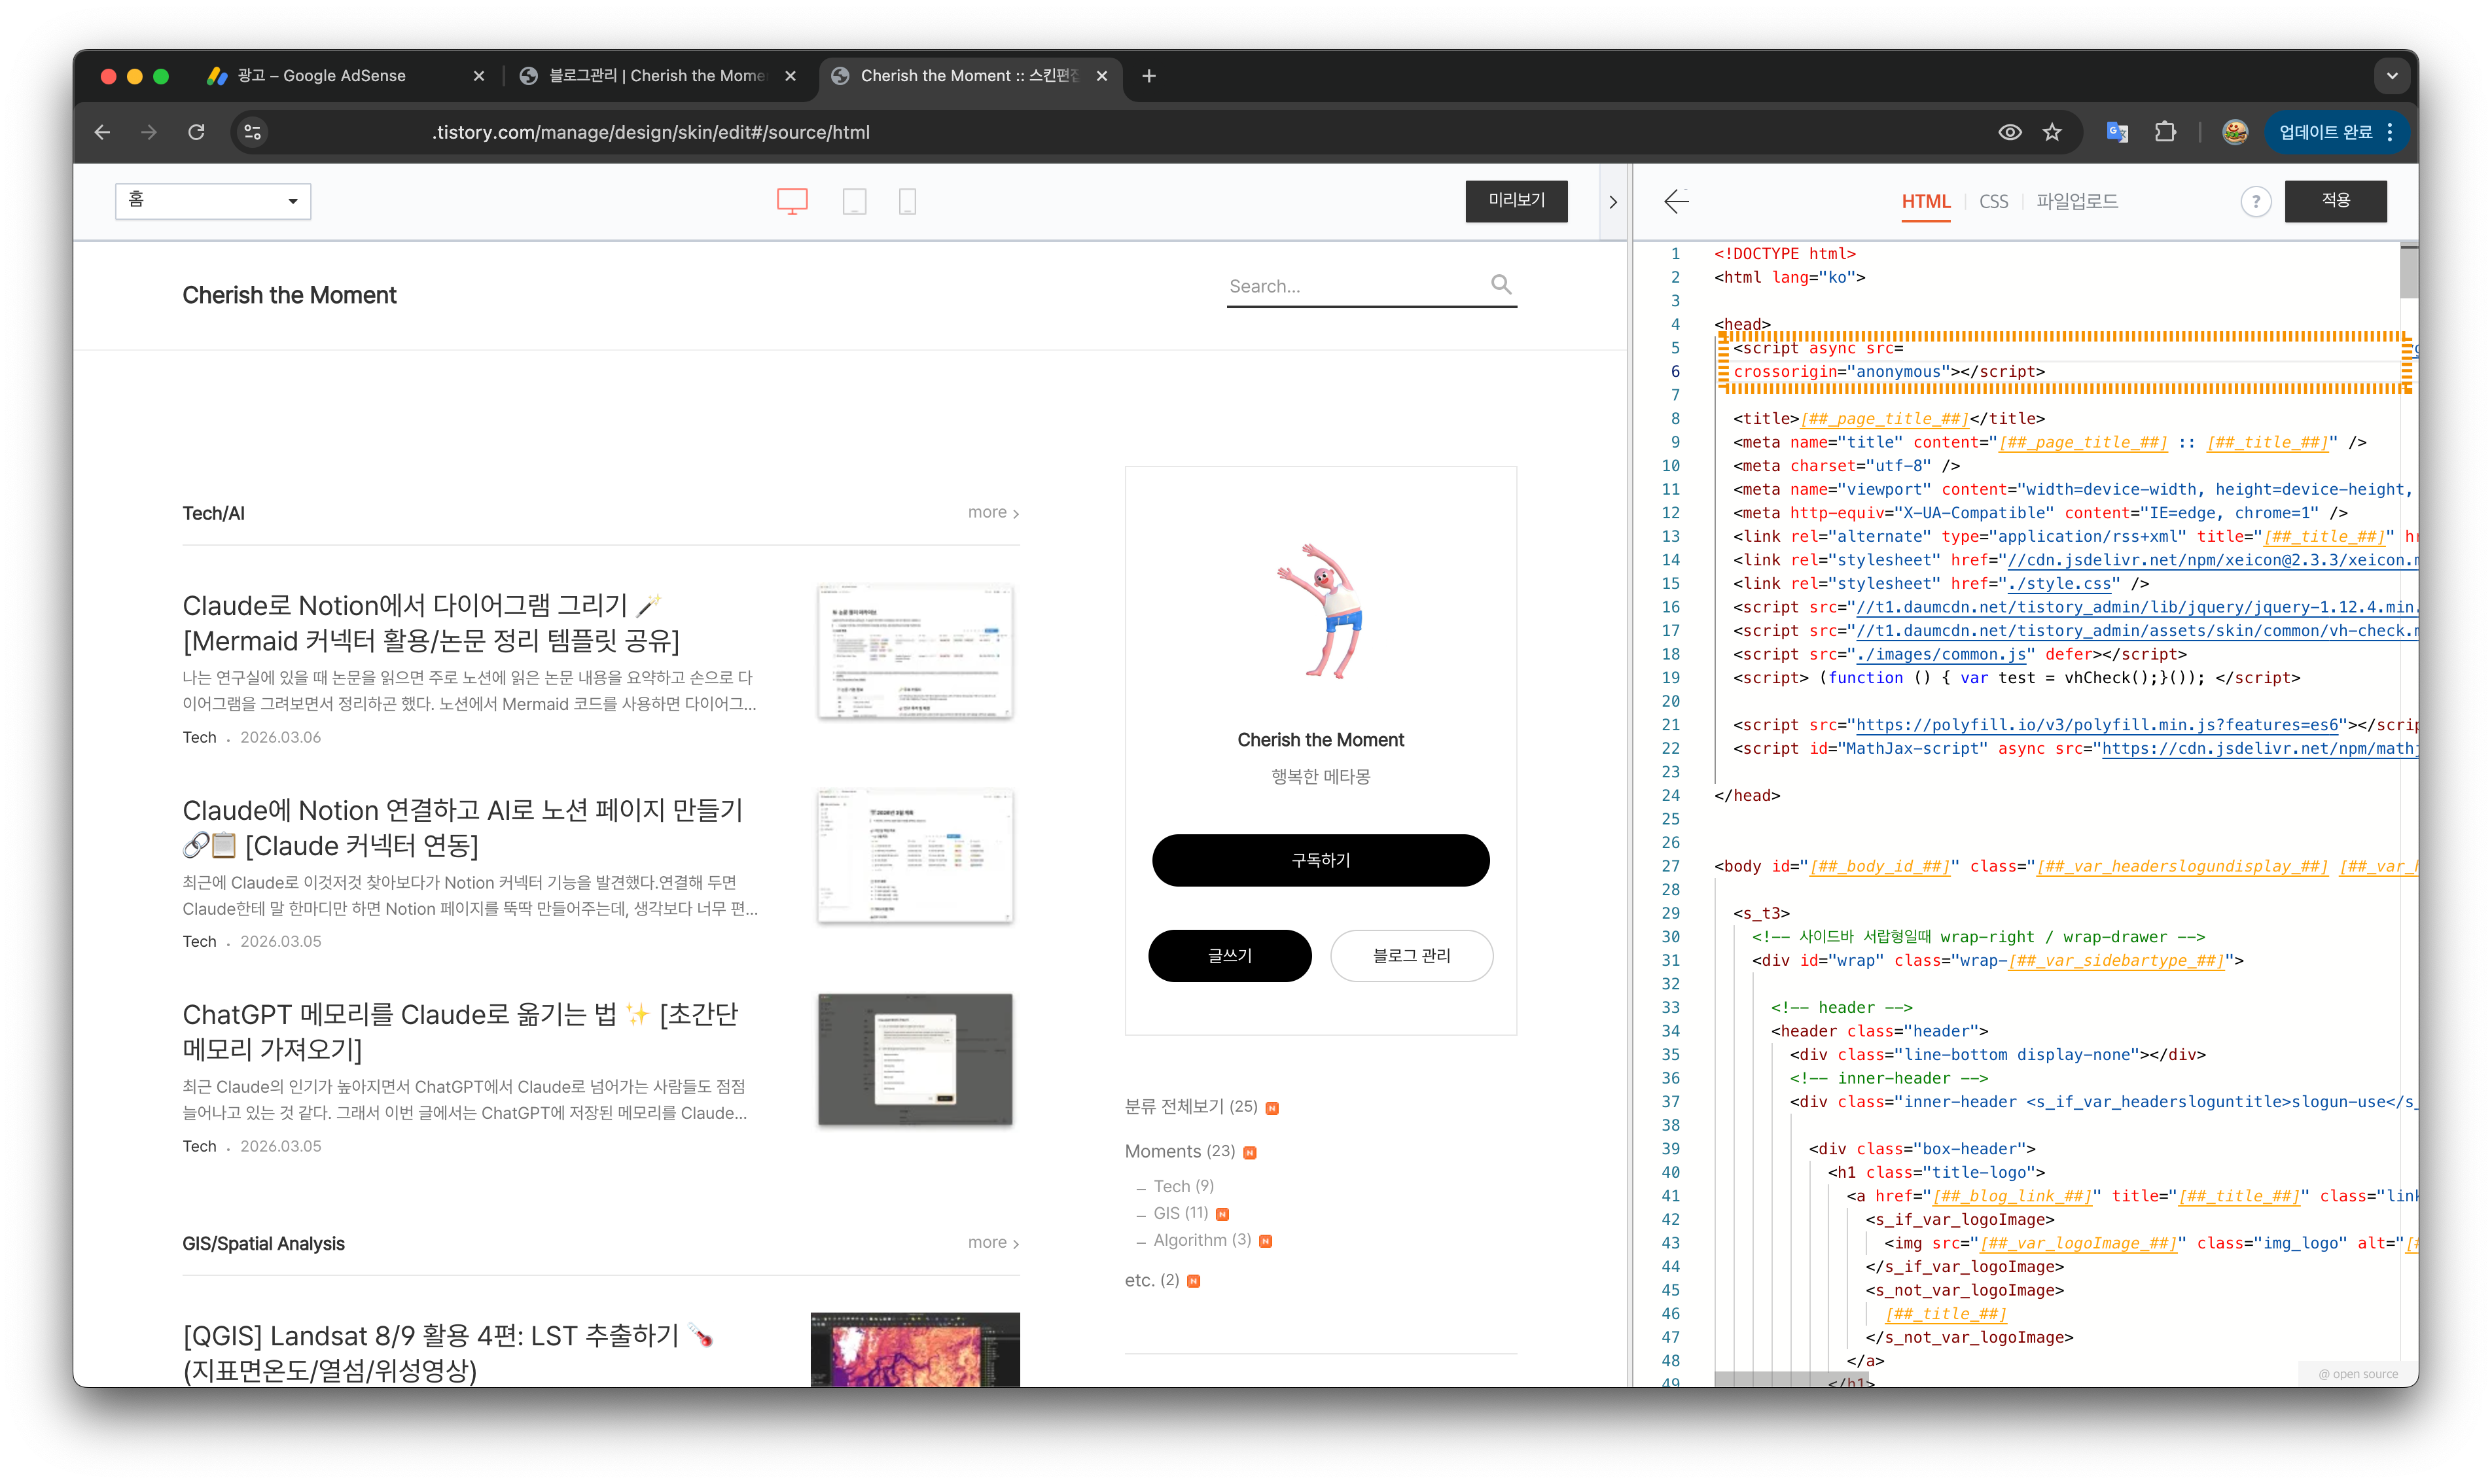Click the browser forward arrow
The width and height of the screenshot is (2492, 1484).
pos(149,132)
